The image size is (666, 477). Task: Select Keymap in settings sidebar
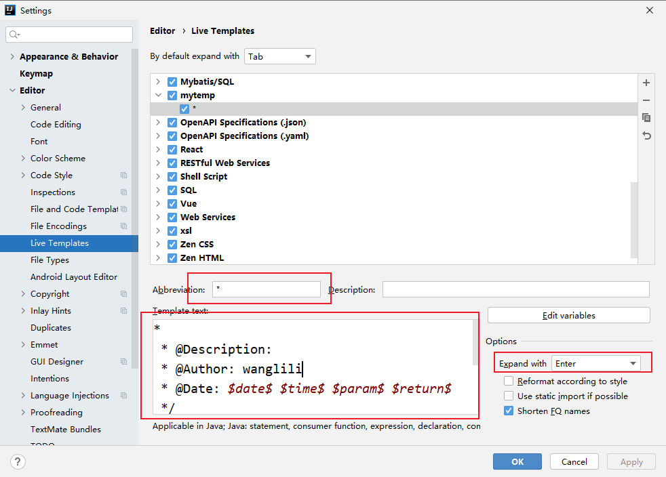36,74
